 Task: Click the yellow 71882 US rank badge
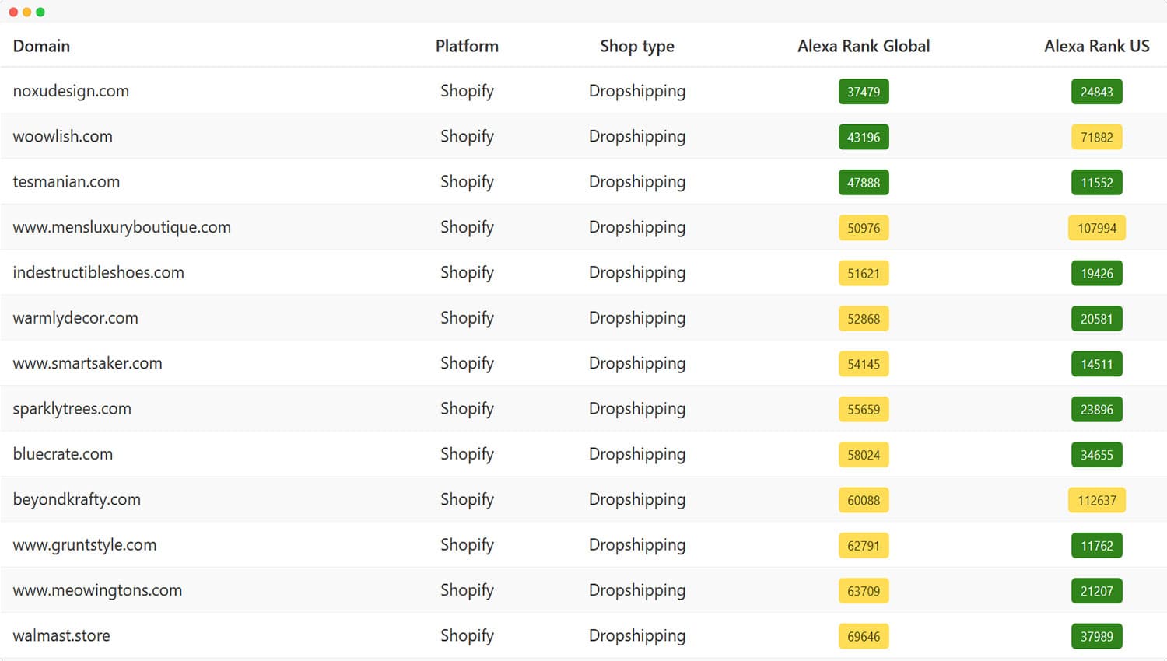(x=1096, y=137)
